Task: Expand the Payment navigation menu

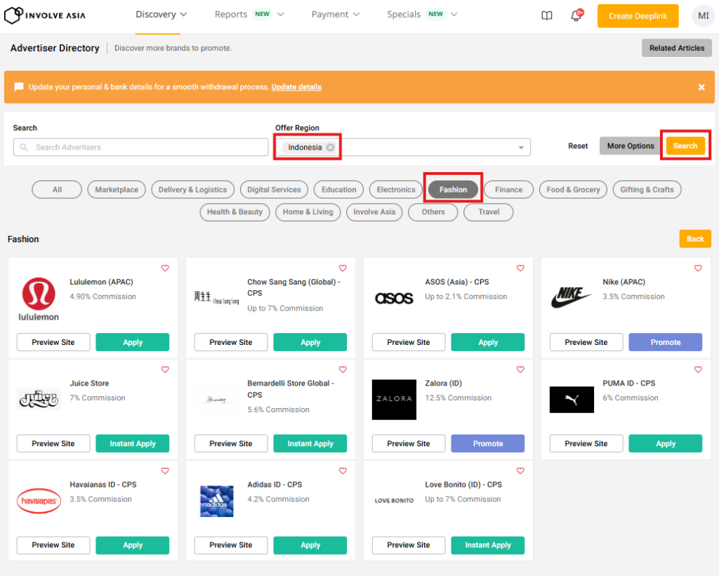Action: click(x=335, y=15)
